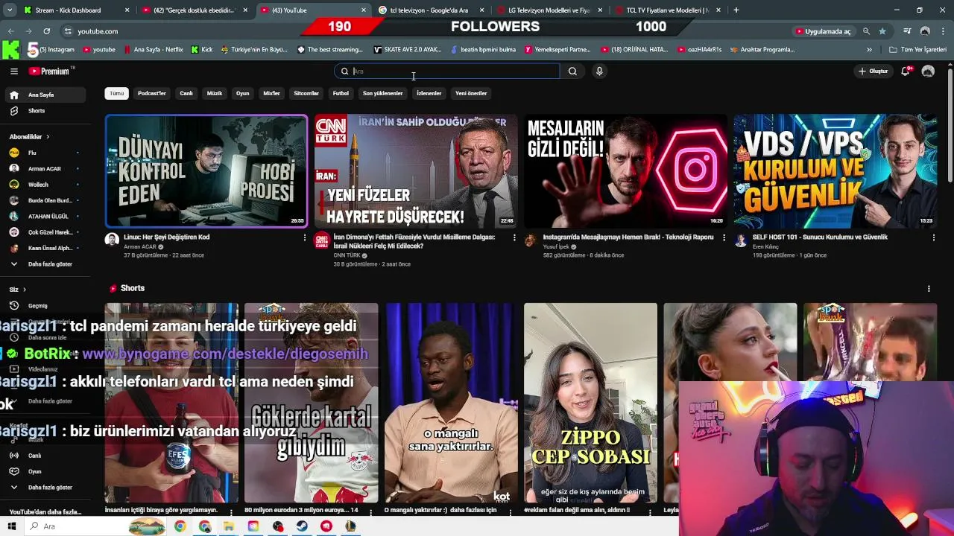Viewport: 954px width, 536px height.
Task: Open Ana Sayfa - Netflix bookmark
Action: pos(152,50)
